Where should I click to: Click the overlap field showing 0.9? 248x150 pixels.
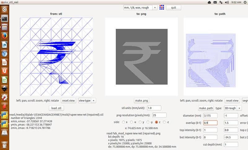[210, 123]
